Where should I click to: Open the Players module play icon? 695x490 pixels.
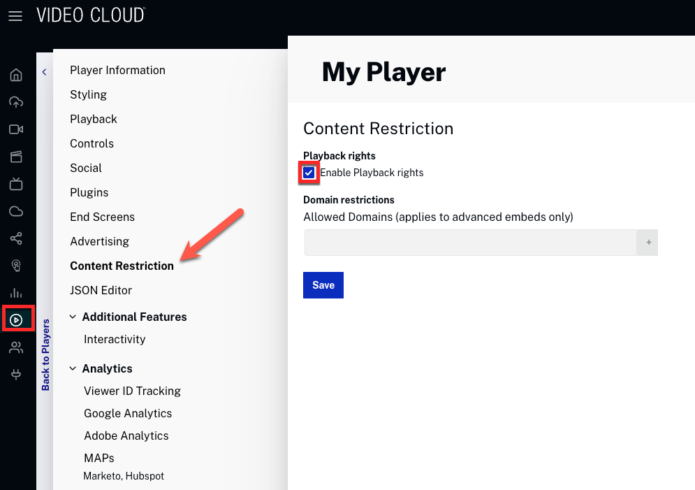[16, 320]
